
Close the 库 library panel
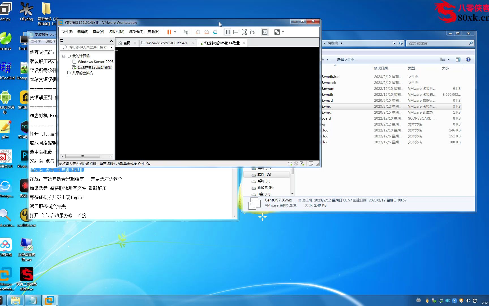point(111,41)
